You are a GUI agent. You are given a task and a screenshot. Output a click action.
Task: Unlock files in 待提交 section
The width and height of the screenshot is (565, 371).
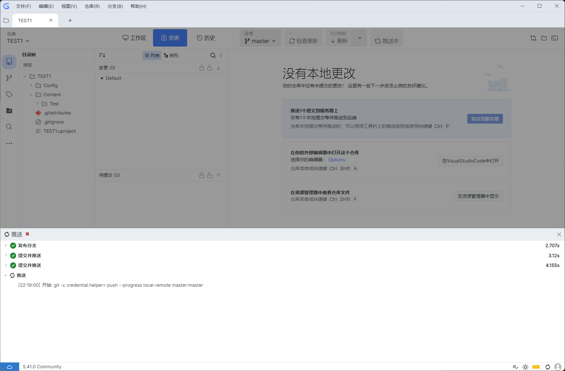point(210,175)
